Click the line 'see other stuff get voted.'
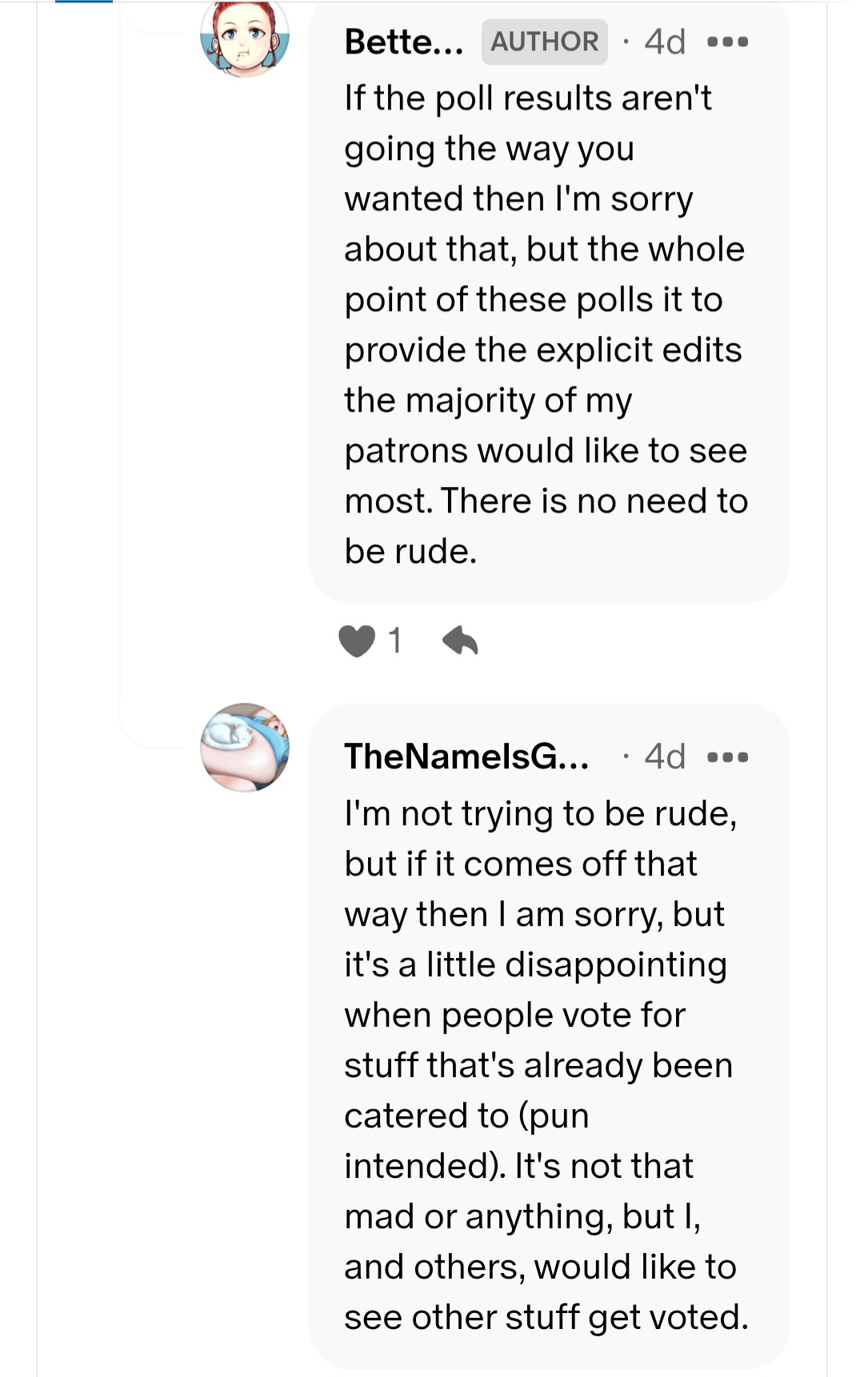The height and width of the screenshot is (1377, 864). coord(546,1318)
